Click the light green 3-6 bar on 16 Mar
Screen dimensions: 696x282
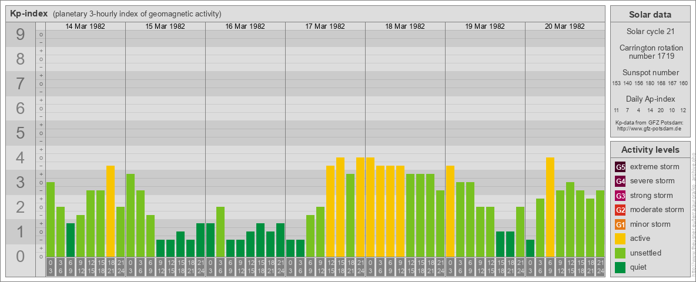[220, 232]
